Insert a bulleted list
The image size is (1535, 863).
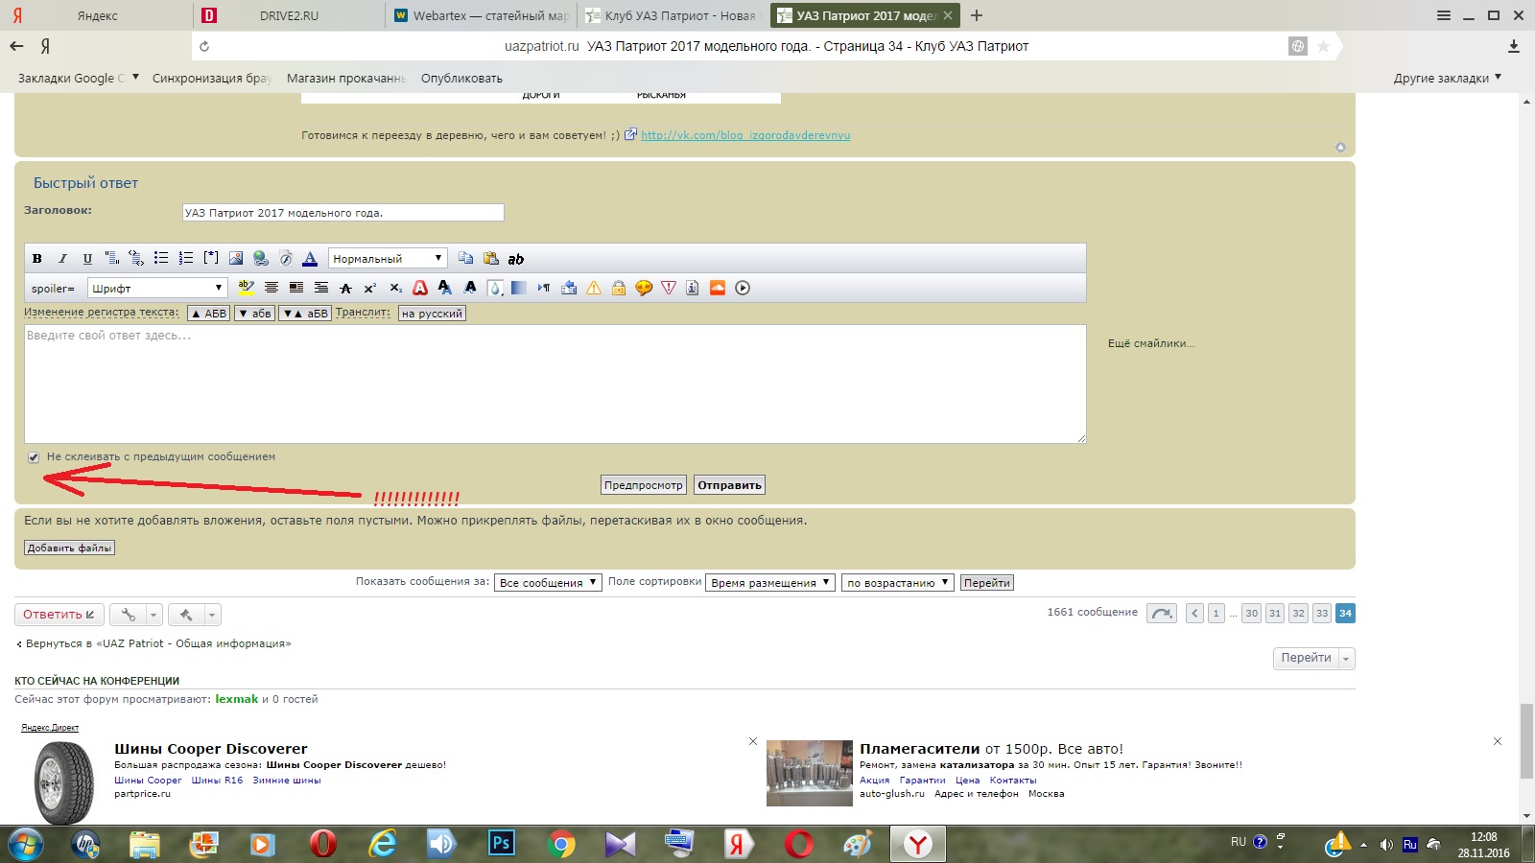coord(161,258)
